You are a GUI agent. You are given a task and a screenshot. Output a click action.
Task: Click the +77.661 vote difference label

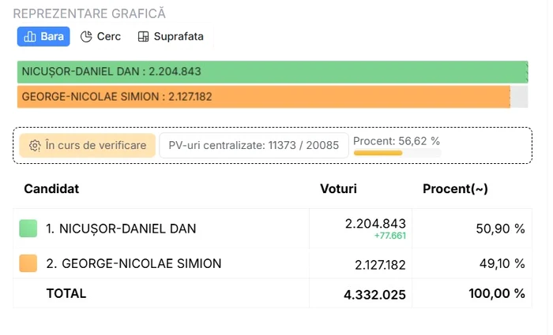pyautogui.click(x=390, y=236)
